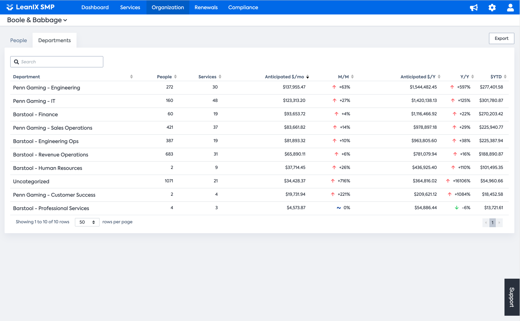Click $4,573.87 monthly amount
Image resolution: width=520 pixels, height=321 pixels.
pos(296,207)
